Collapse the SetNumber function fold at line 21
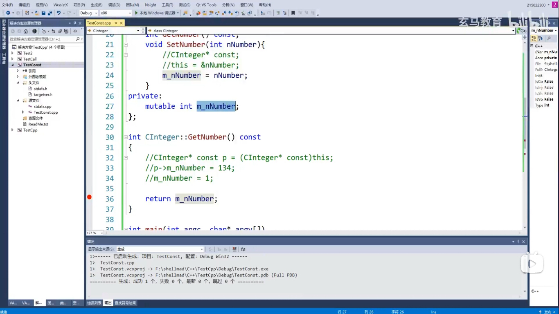The width and height of the screenshot is (559, 314). tap(126, 45)
